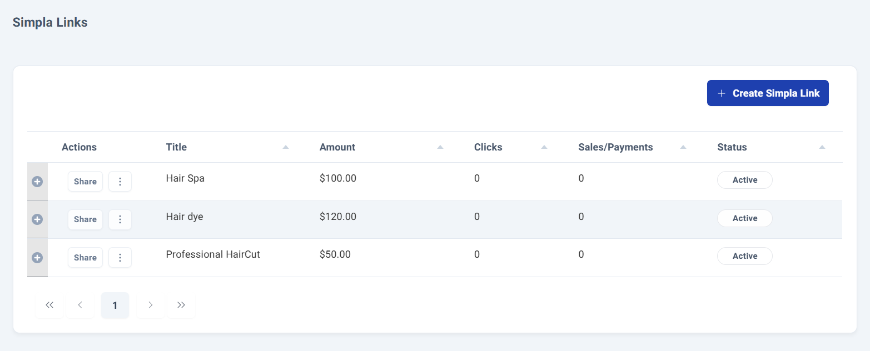Open three-dot menu for Hair dye
The height and width of the screenshot is (351, 870).
tap(120, 219)
